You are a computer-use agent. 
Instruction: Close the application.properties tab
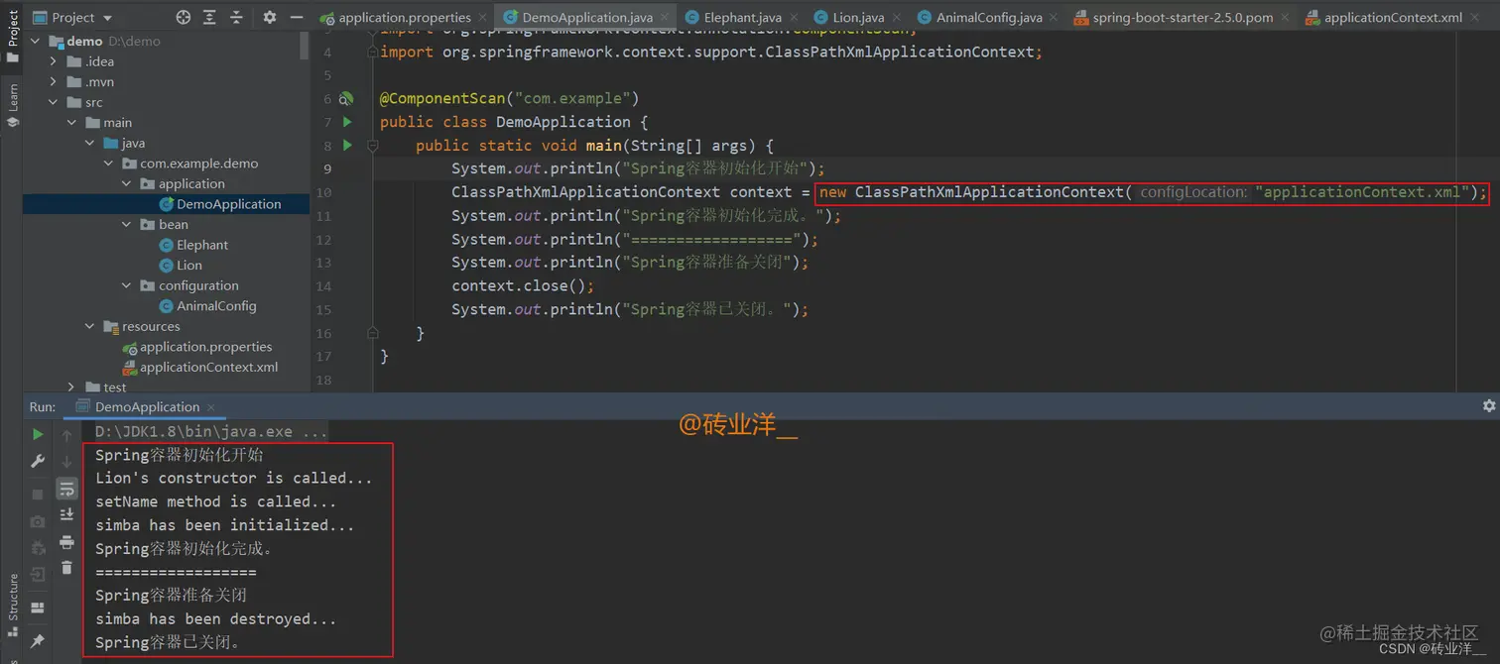tap(483, 18)
